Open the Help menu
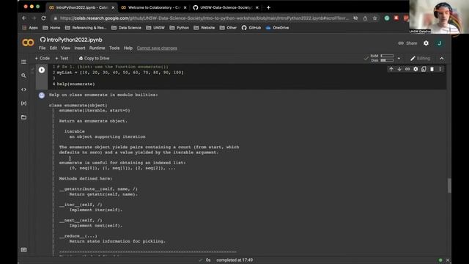This screenshot has width=469, height=264. click(x=128, y=48)
